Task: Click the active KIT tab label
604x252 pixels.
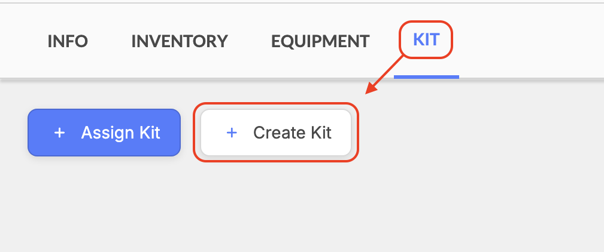Action: (x=426, y=39)
